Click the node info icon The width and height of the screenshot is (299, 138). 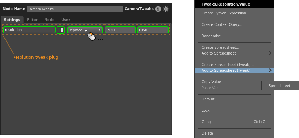pos(158,9)
